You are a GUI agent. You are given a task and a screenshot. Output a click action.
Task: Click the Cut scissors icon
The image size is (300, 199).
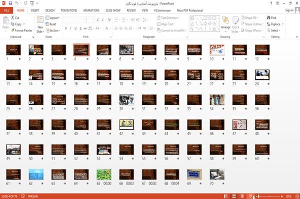[12, 18]
